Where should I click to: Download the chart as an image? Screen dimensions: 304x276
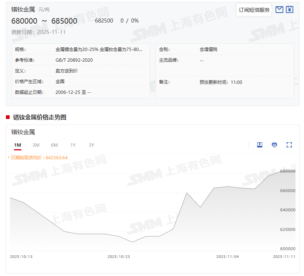[x=260, y=145]
